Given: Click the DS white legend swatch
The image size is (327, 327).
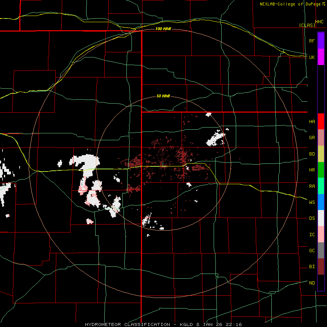Looking at the screenshot, I should [x=321, y=218].
